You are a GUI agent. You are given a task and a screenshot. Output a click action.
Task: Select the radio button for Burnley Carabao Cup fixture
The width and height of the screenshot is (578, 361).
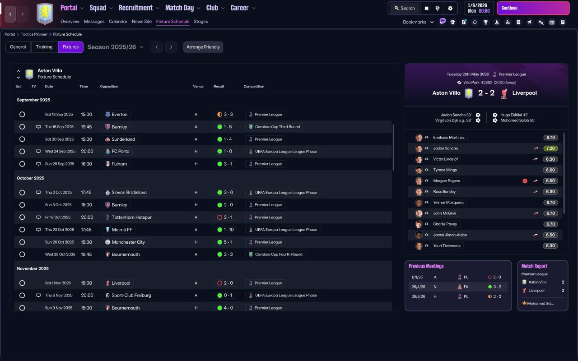tap(22, 127)
